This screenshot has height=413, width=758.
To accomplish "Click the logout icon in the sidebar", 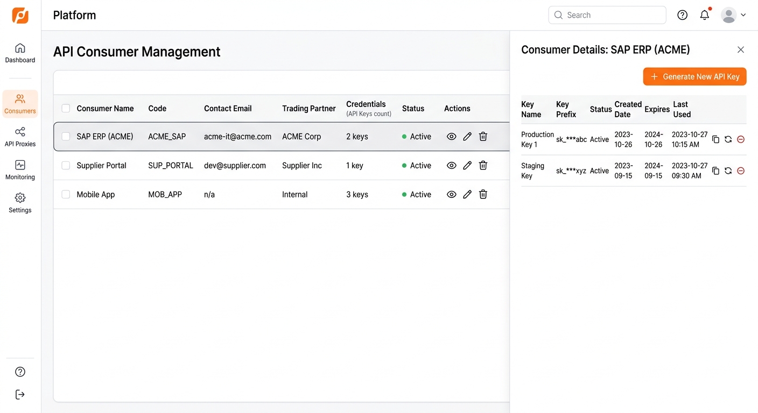I will pyautogui.click(x=20, y=395).
